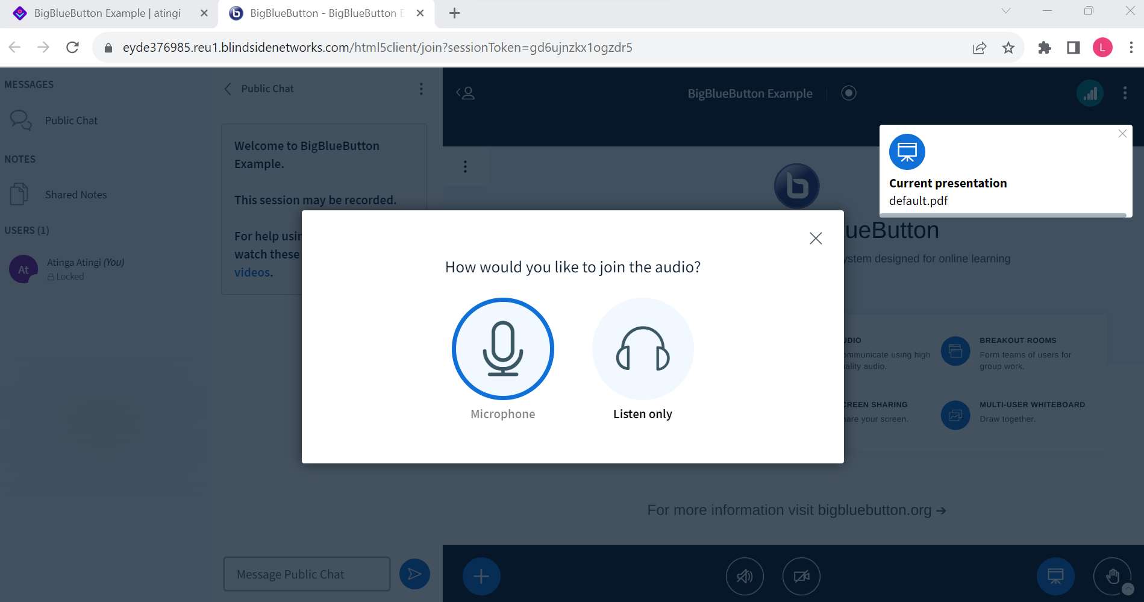Image resolution: width=1144 pixels, height=602 pixels.
Task: Click Breakout Rooms feature icon
Action: coord(955,351)
